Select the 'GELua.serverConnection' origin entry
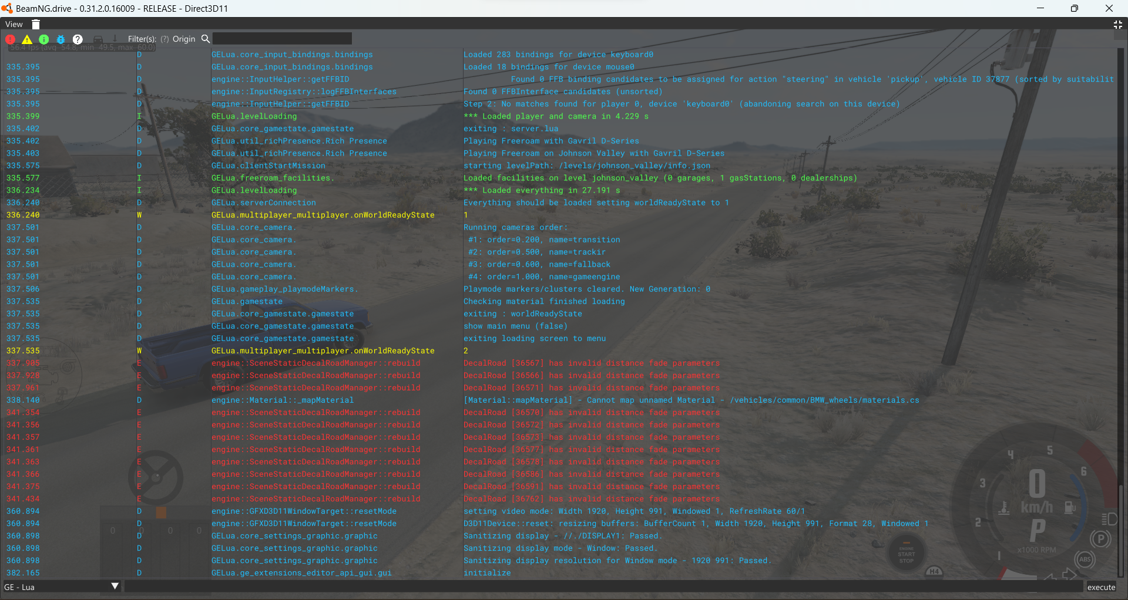The width and height of the screenshot is (1128, 600). [263, 203]
